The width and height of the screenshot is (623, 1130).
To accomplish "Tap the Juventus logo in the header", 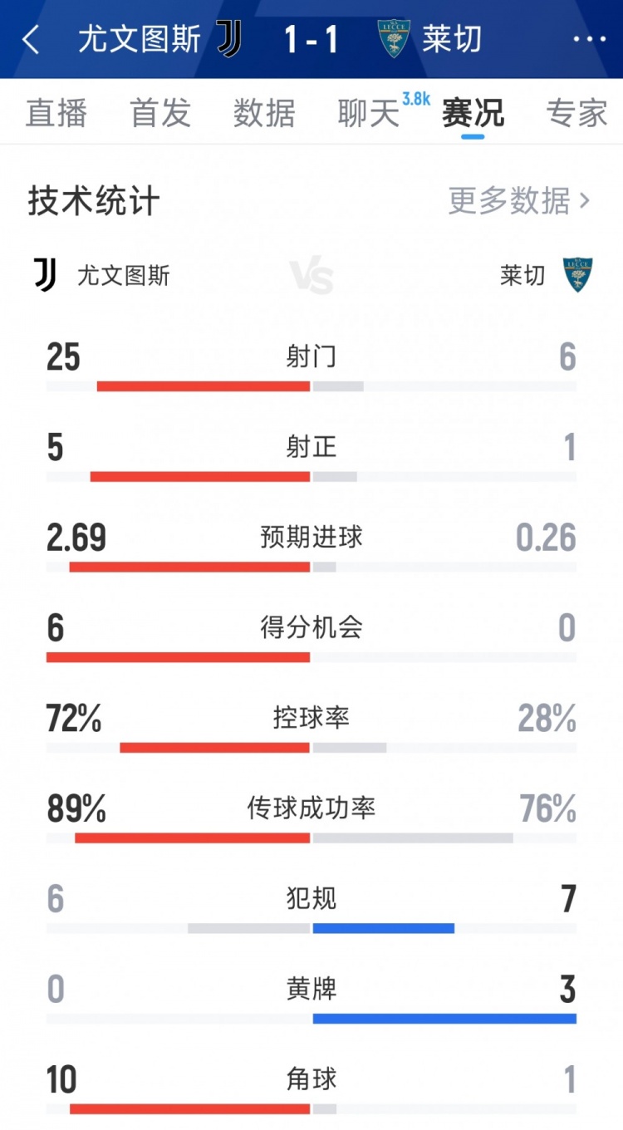I will [229, 38].
